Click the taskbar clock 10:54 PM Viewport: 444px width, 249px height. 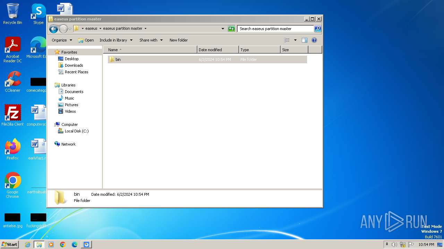426,245
